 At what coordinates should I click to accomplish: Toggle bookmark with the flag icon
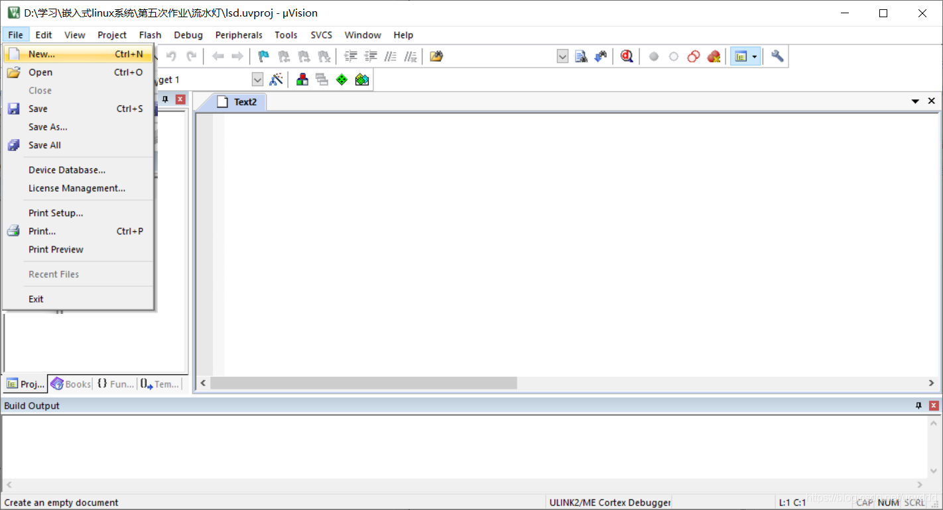(x=264, y=56)
